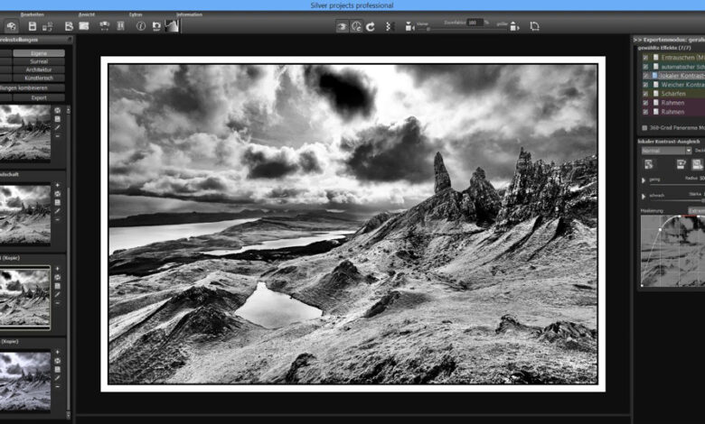Expand the Radius slider arrow
The height and width of the screenshot is (424, 705).
pos(644,180)
